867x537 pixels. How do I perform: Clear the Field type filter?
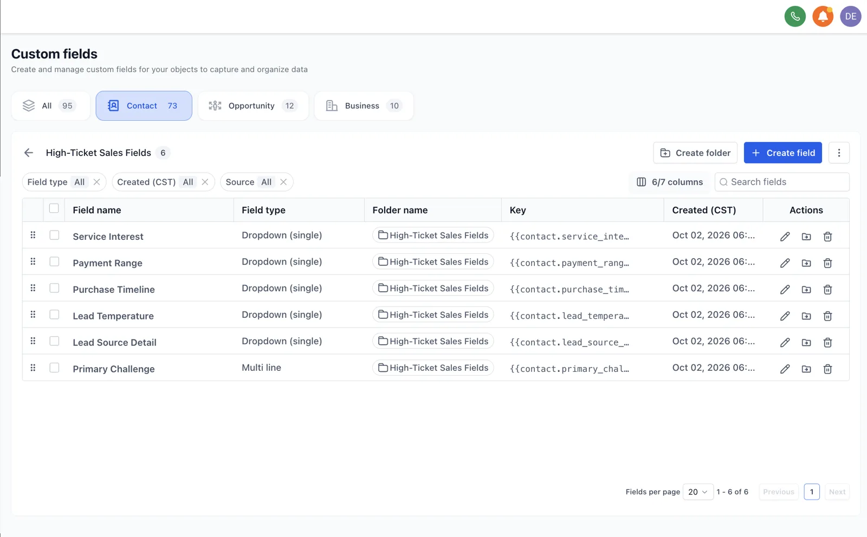point(96,182)
